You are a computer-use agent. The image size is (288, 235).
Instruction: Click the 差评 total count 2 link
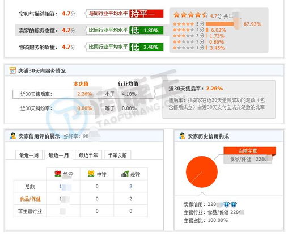click(130, 186)
